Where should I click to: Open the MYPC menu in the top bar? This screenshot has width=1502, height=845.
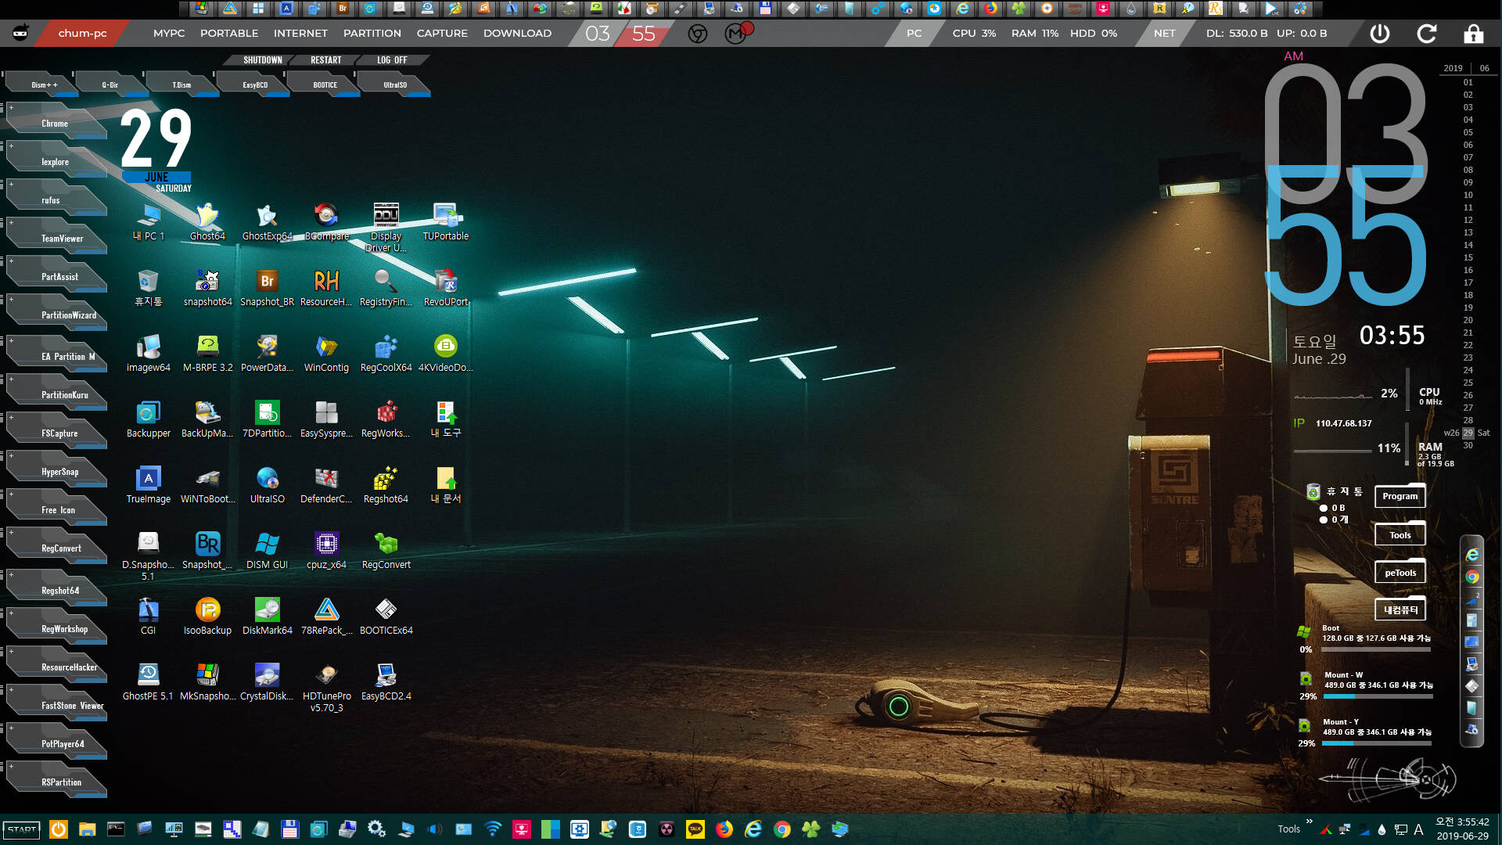coord(169,34)
